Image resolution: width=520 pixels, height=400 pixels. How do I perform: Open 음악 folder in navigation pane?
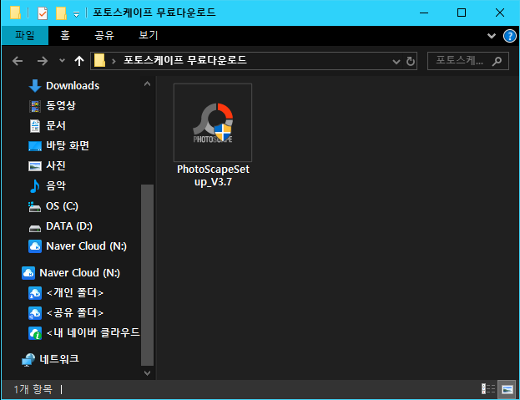coord(56,185)
